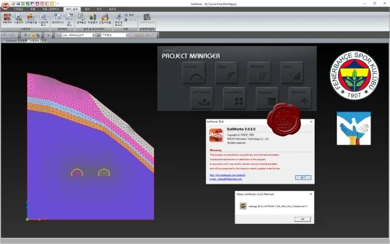Screen dimensions: 390x244
Task: Open the 기하형상 geometry ribbon tab
Action: tap(18, 9)
